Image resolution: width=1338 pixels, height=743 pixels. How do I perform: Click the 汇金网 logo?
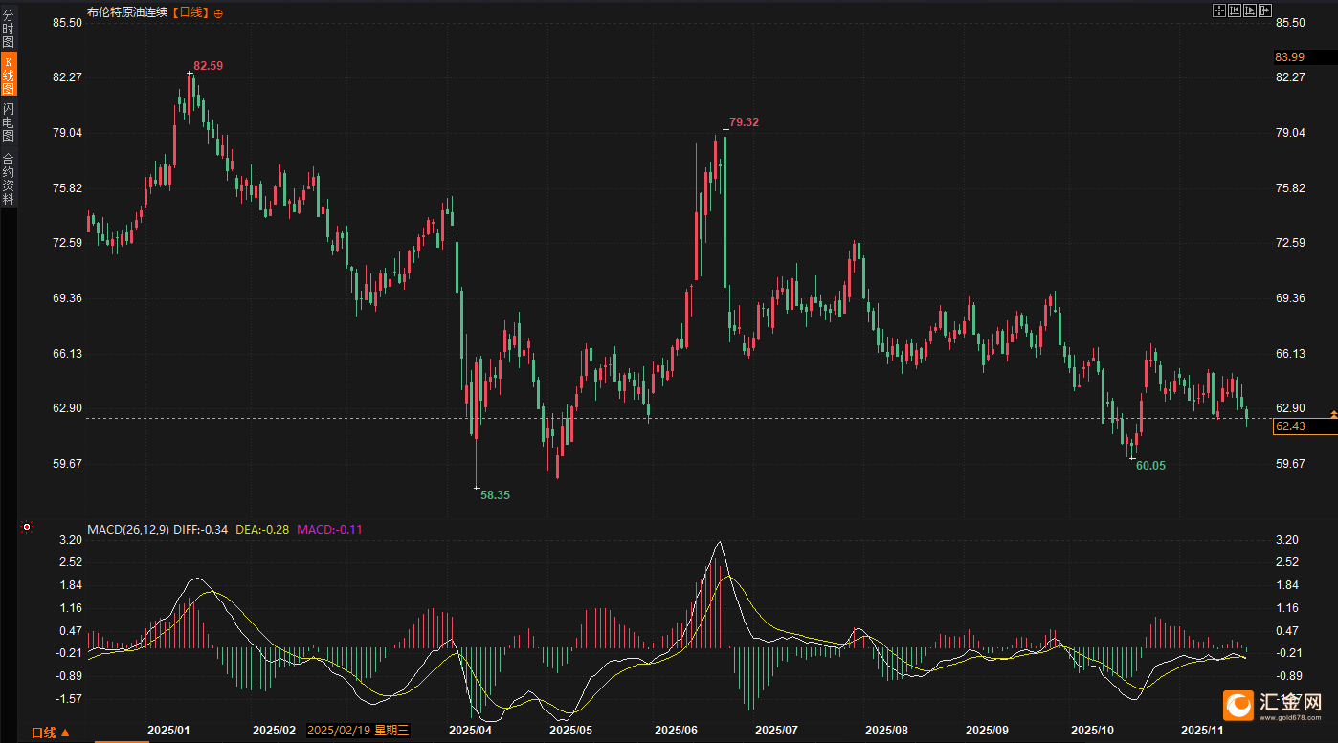coord(1274,706)
